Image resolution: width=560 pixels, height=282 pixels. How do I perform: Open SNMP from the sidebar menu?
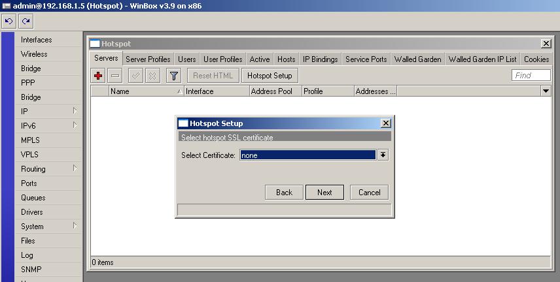pos(31,269)
